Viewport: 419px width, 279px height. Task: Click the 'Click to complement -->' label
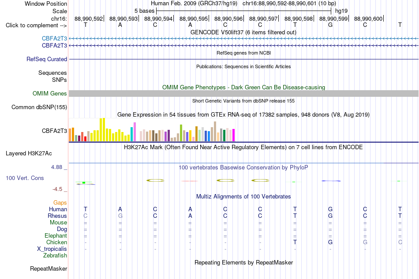(x=36, y=26)
